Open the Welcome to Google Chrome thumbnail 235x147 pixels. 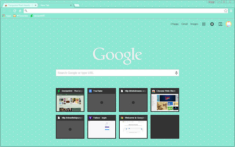coord(133,127)
